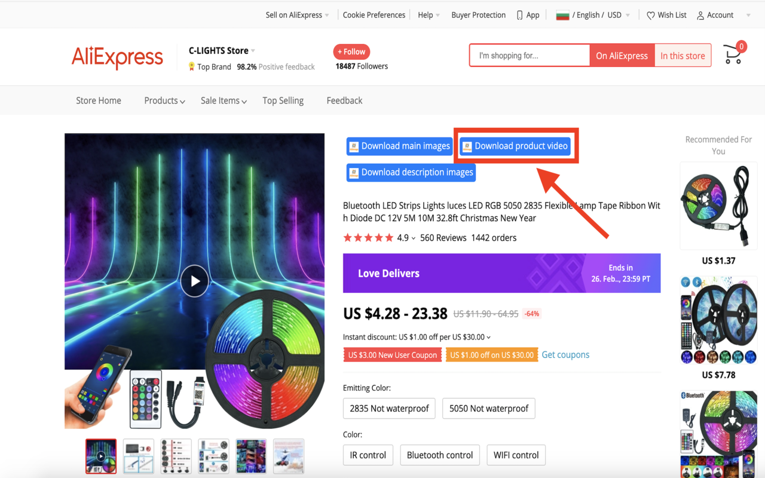The width and height of the screenshot is (765, 478).
Task: Select the third product thumbnail
Action: pos(176,456)
